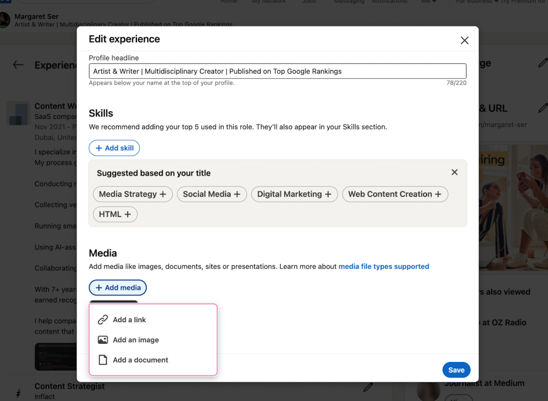Open the Add media dropdown
The height and width of the screenshot is (401, 548).
118,287
